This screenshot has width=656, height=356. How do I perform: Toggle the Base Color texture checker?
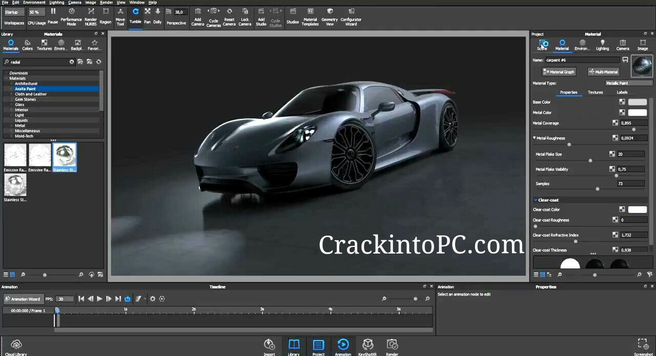[622, 102]
